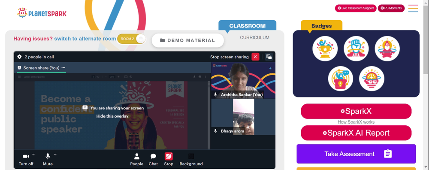Stop sharing via red Stop icon

[x=169, y=156]
